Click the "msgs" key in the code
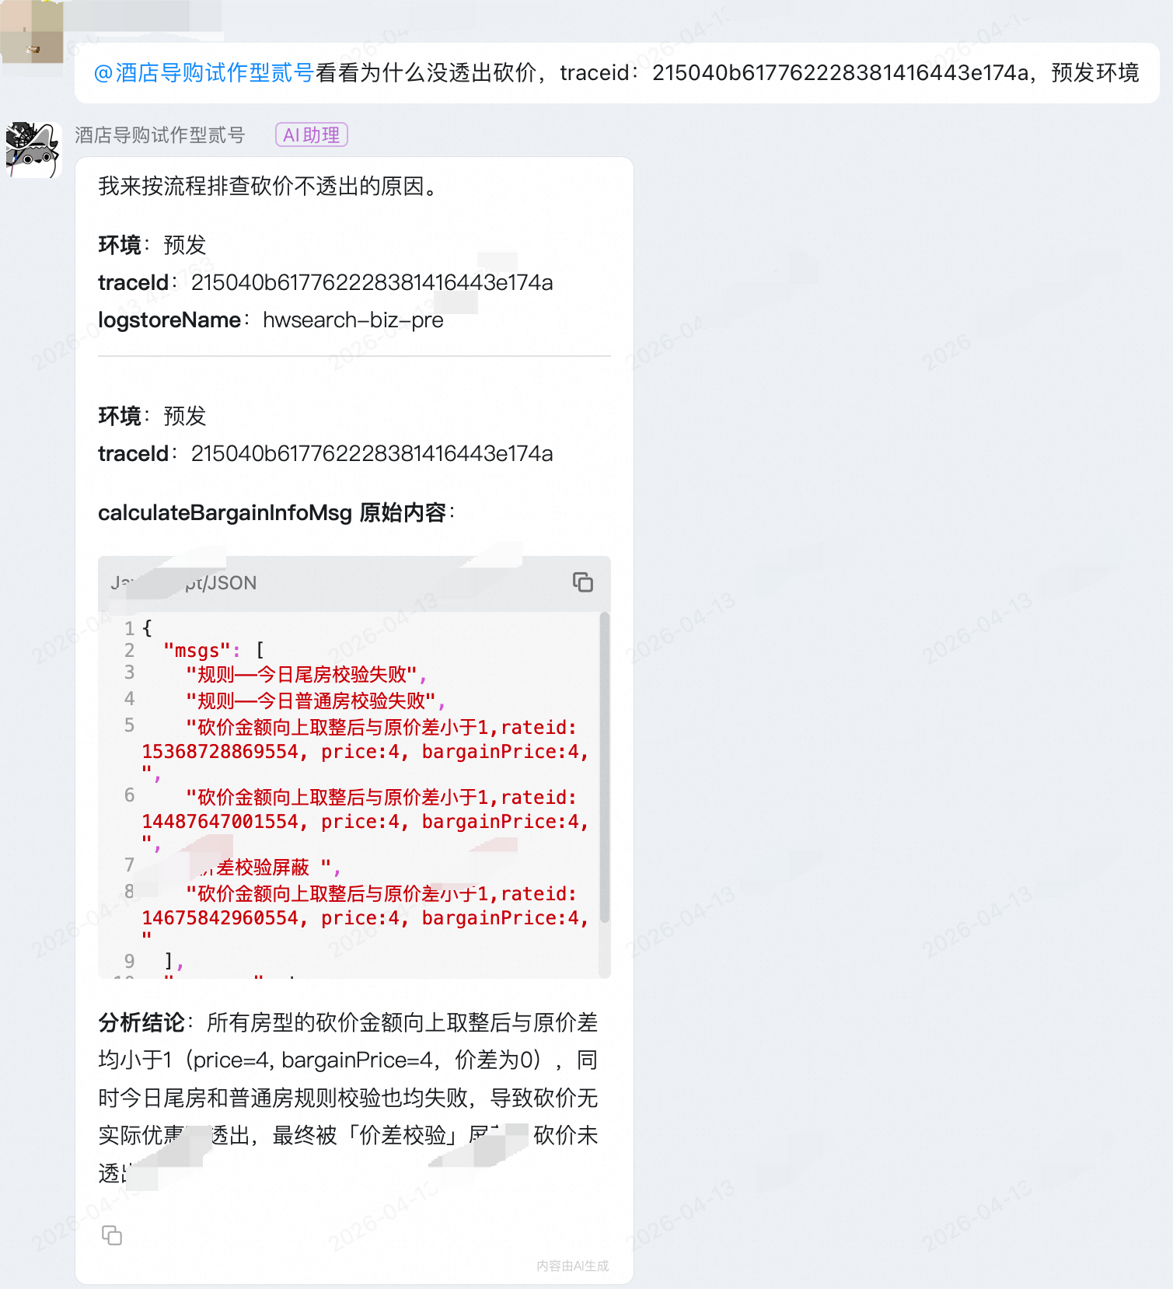Screen dimensions: 1173x1289 (x=197, y=651)
